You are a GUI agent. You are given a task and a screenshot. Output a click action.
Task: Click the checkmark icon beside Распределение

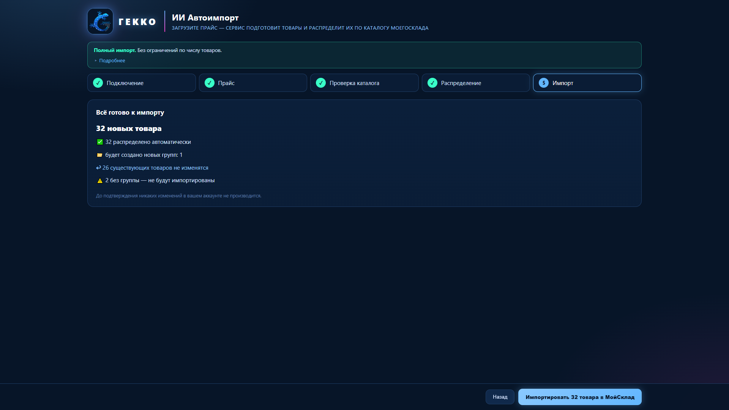(x=432, y=83)
